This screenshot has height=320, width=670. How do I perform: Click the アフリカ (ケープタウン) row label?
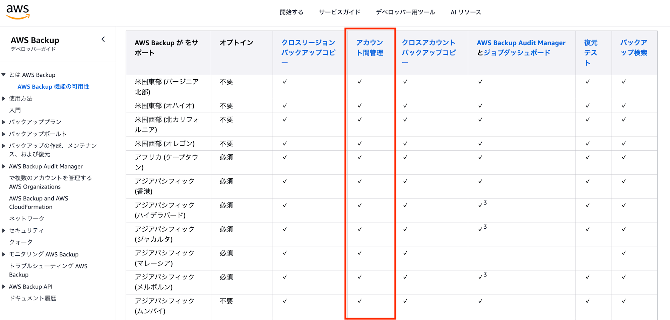pos(166,162)
